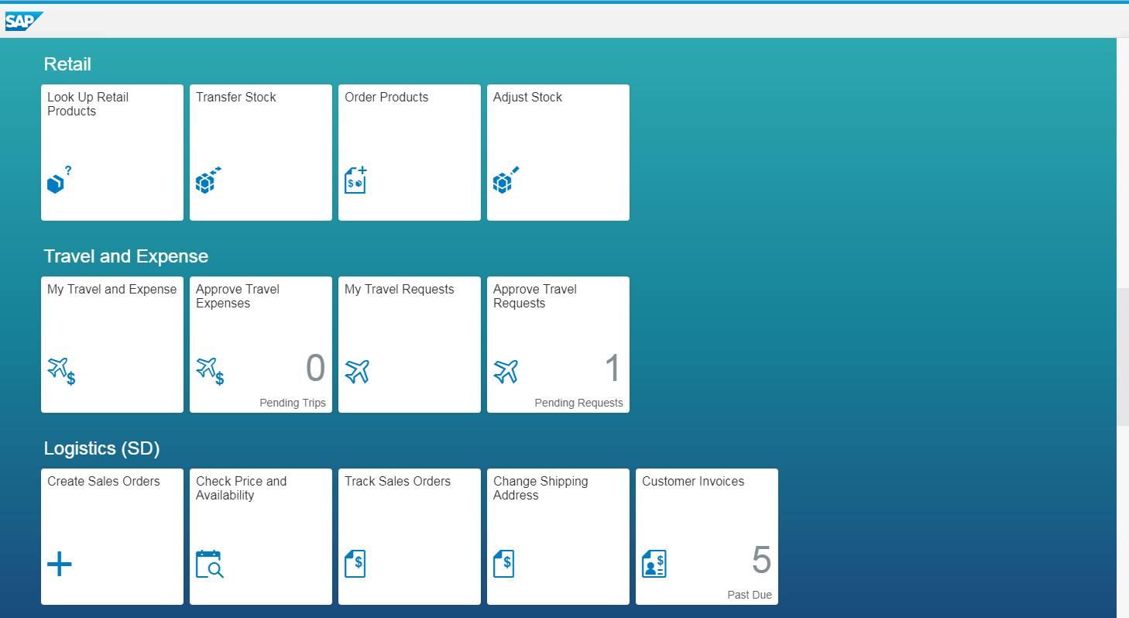This screenshot has height=618, width=1129.
Task: Click the Logistics (SD) section header
Action: click(102, 448)
